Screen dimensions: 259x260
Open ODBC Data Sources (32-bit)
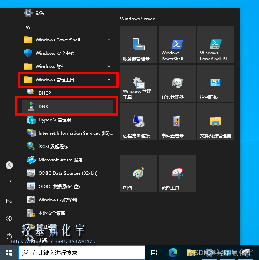tap(68, 173)
